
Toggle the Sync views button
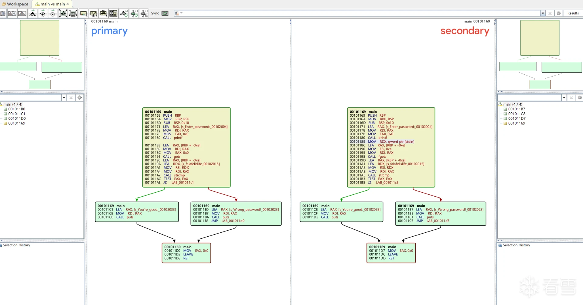click(x=165, y=13)
